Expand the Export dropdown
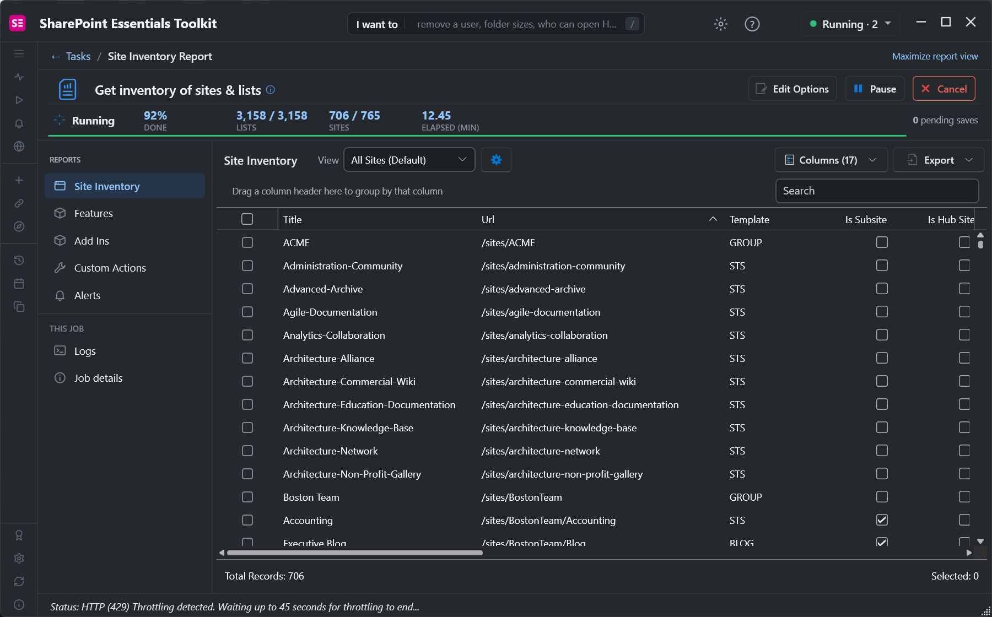The height and width of the screenshot is (617, 992). pyautogui.click(x=939, y=160)
